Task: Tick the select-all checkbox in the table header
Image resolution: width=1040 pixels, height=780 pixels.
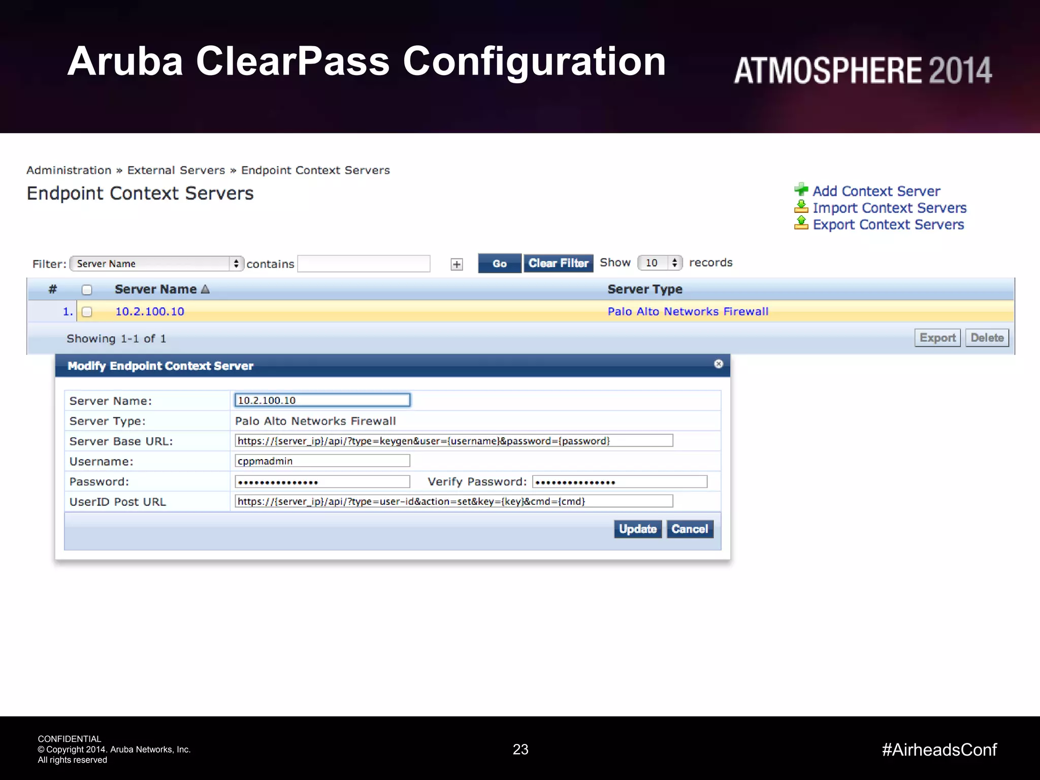Action: point(87,289)
